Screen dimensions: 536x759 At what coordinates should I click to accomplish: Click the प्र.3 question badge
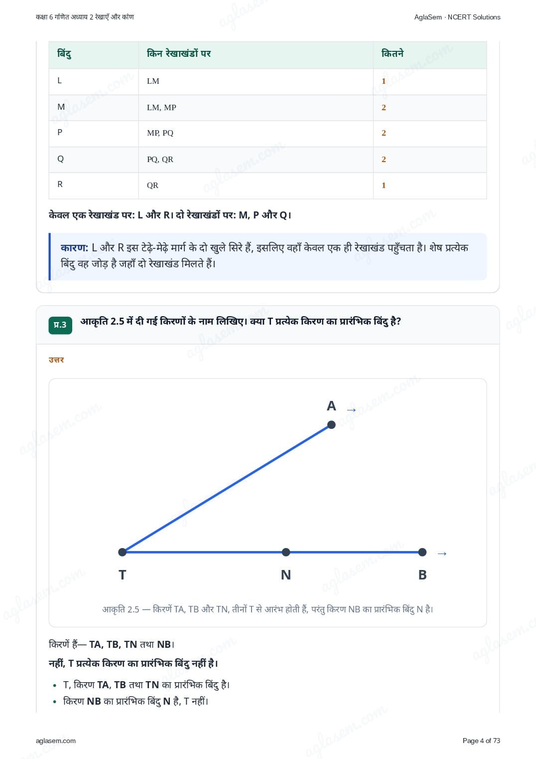(60, 325)
